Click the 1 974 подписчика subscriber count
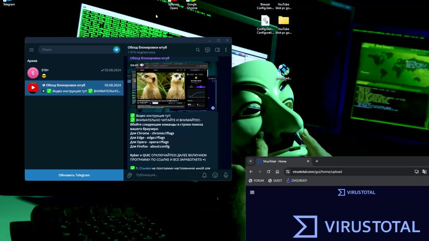 141,52
